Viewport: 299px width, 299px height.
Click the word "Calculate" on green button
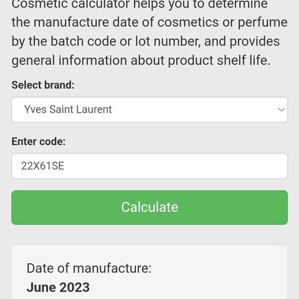149,207
